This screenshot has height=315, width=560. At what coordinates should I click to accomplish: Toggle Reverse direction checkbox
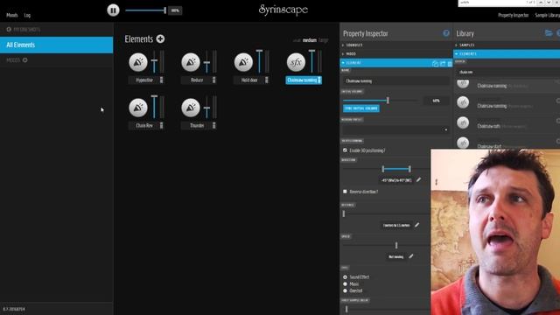tap(345, 192)
